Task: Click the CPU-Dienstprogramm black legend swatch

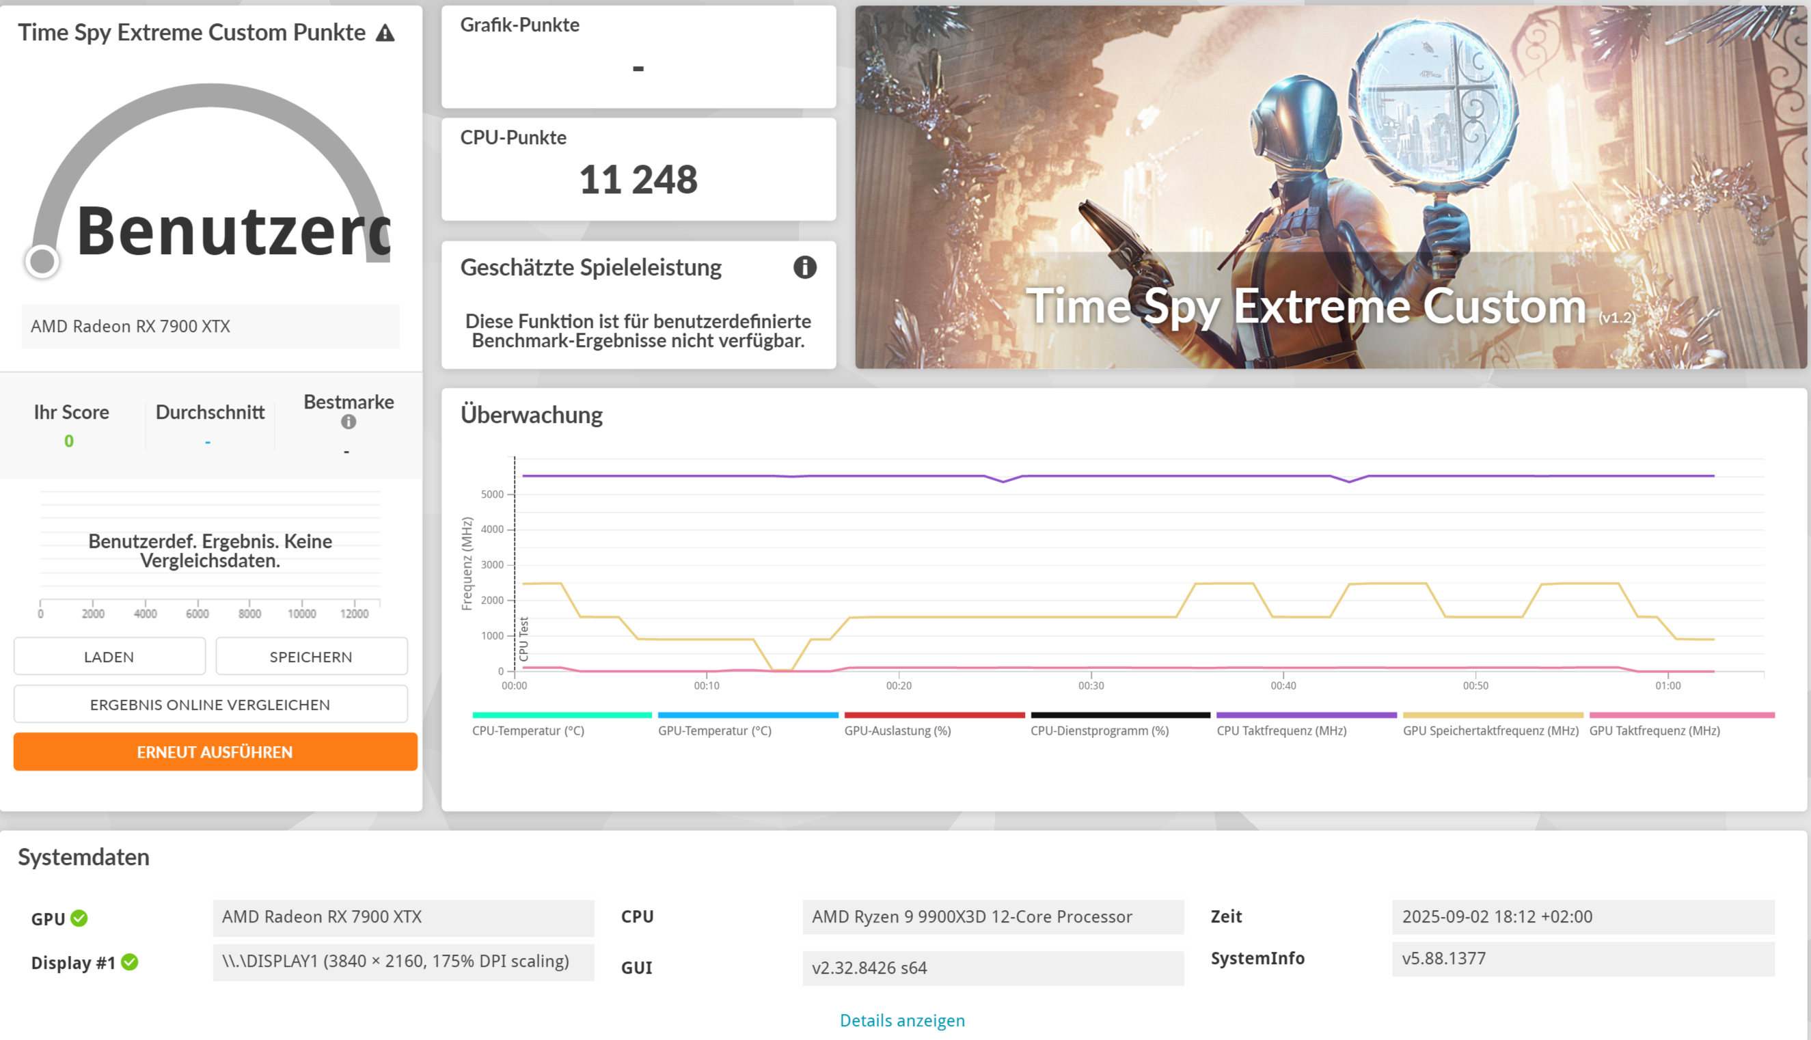Action: point(1120,715)
